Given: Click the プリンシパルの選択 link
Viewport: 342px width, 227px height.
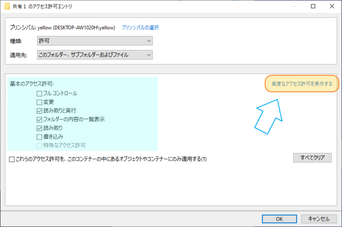Looking at the screenshot, I should pos(140,27).
